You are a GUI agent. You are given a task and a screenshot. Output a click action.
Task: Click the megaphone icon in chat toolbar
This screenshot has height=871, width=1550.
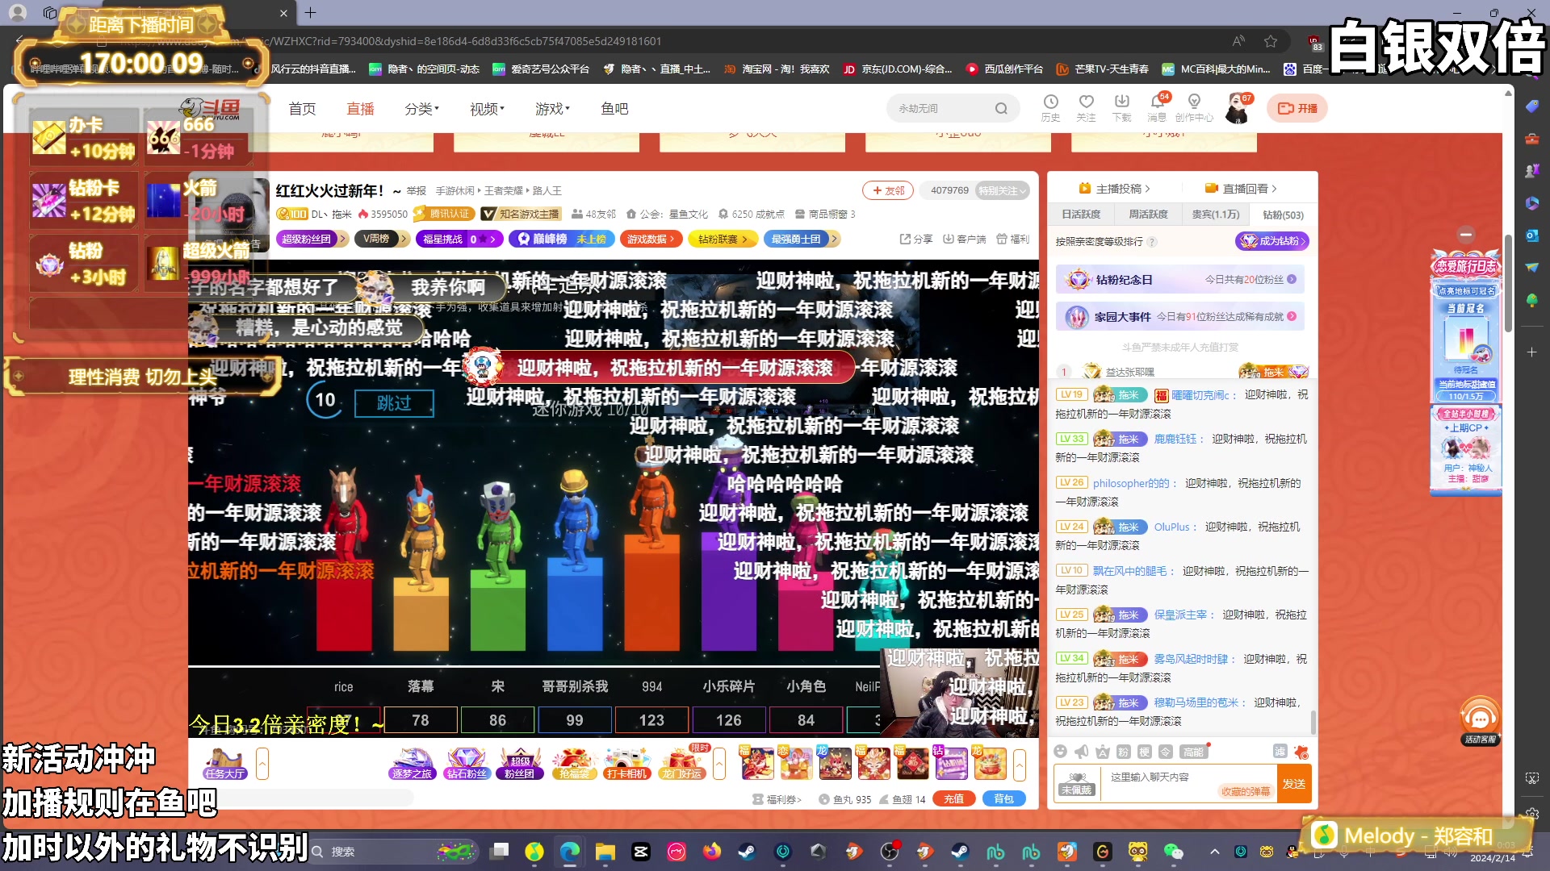[1082, 752]
